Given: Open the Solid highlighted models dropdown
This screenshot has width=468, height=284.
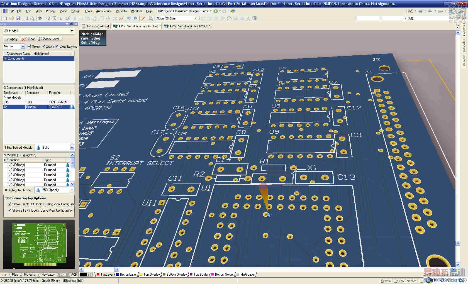Looking at the screenshot, I should [x=72, y=148].
